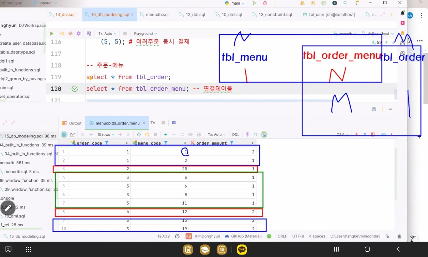Open the KakaoTalk icon in the taskbar
Image resolution: width=428 pixels, height=257 pixels.
(242, 250)
